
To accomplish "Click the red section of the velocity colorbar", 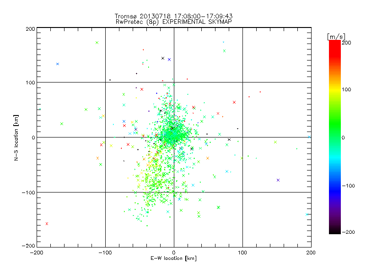I will [x=335, y=48].
